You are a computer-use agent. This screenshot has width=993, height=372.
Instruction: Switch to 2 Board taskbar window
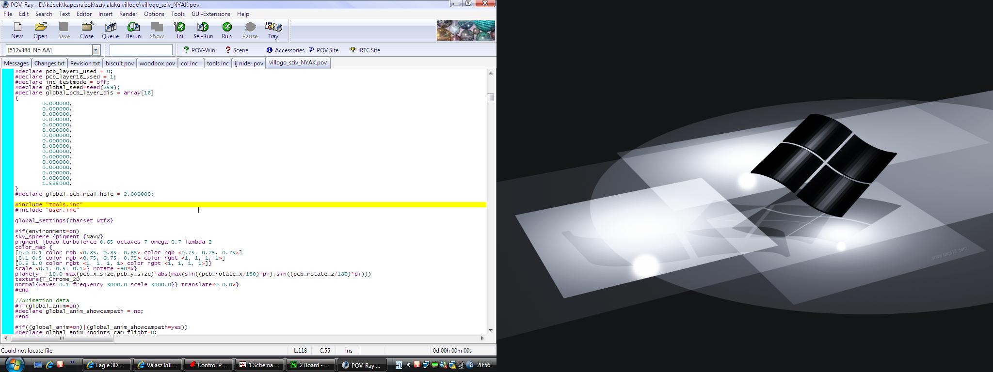tap(310, 365)
